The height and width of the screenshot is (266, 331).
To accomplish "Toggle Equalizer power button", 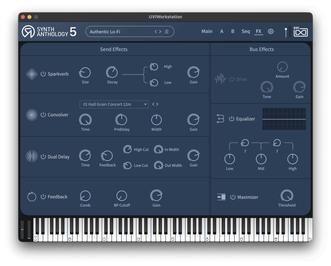I will coord(231,119).
